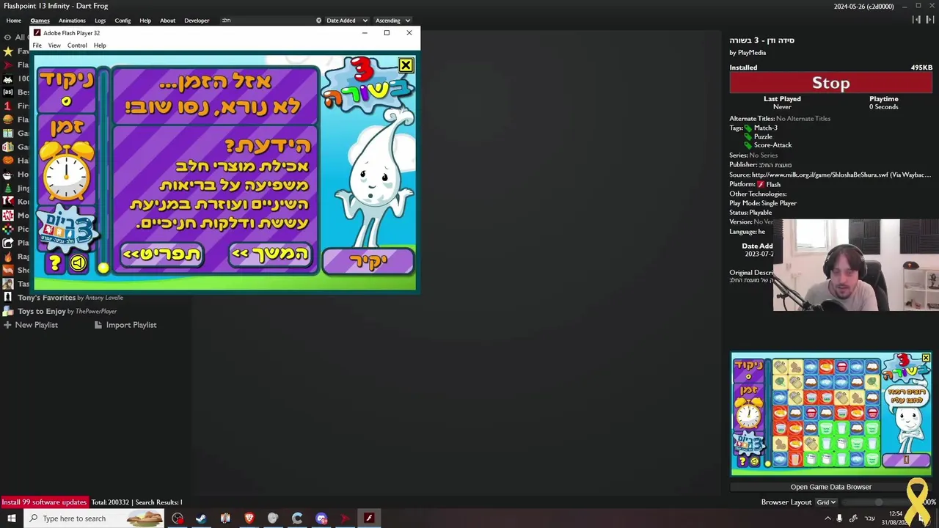Open the Game Data Browser

click(x=830, y=487)
